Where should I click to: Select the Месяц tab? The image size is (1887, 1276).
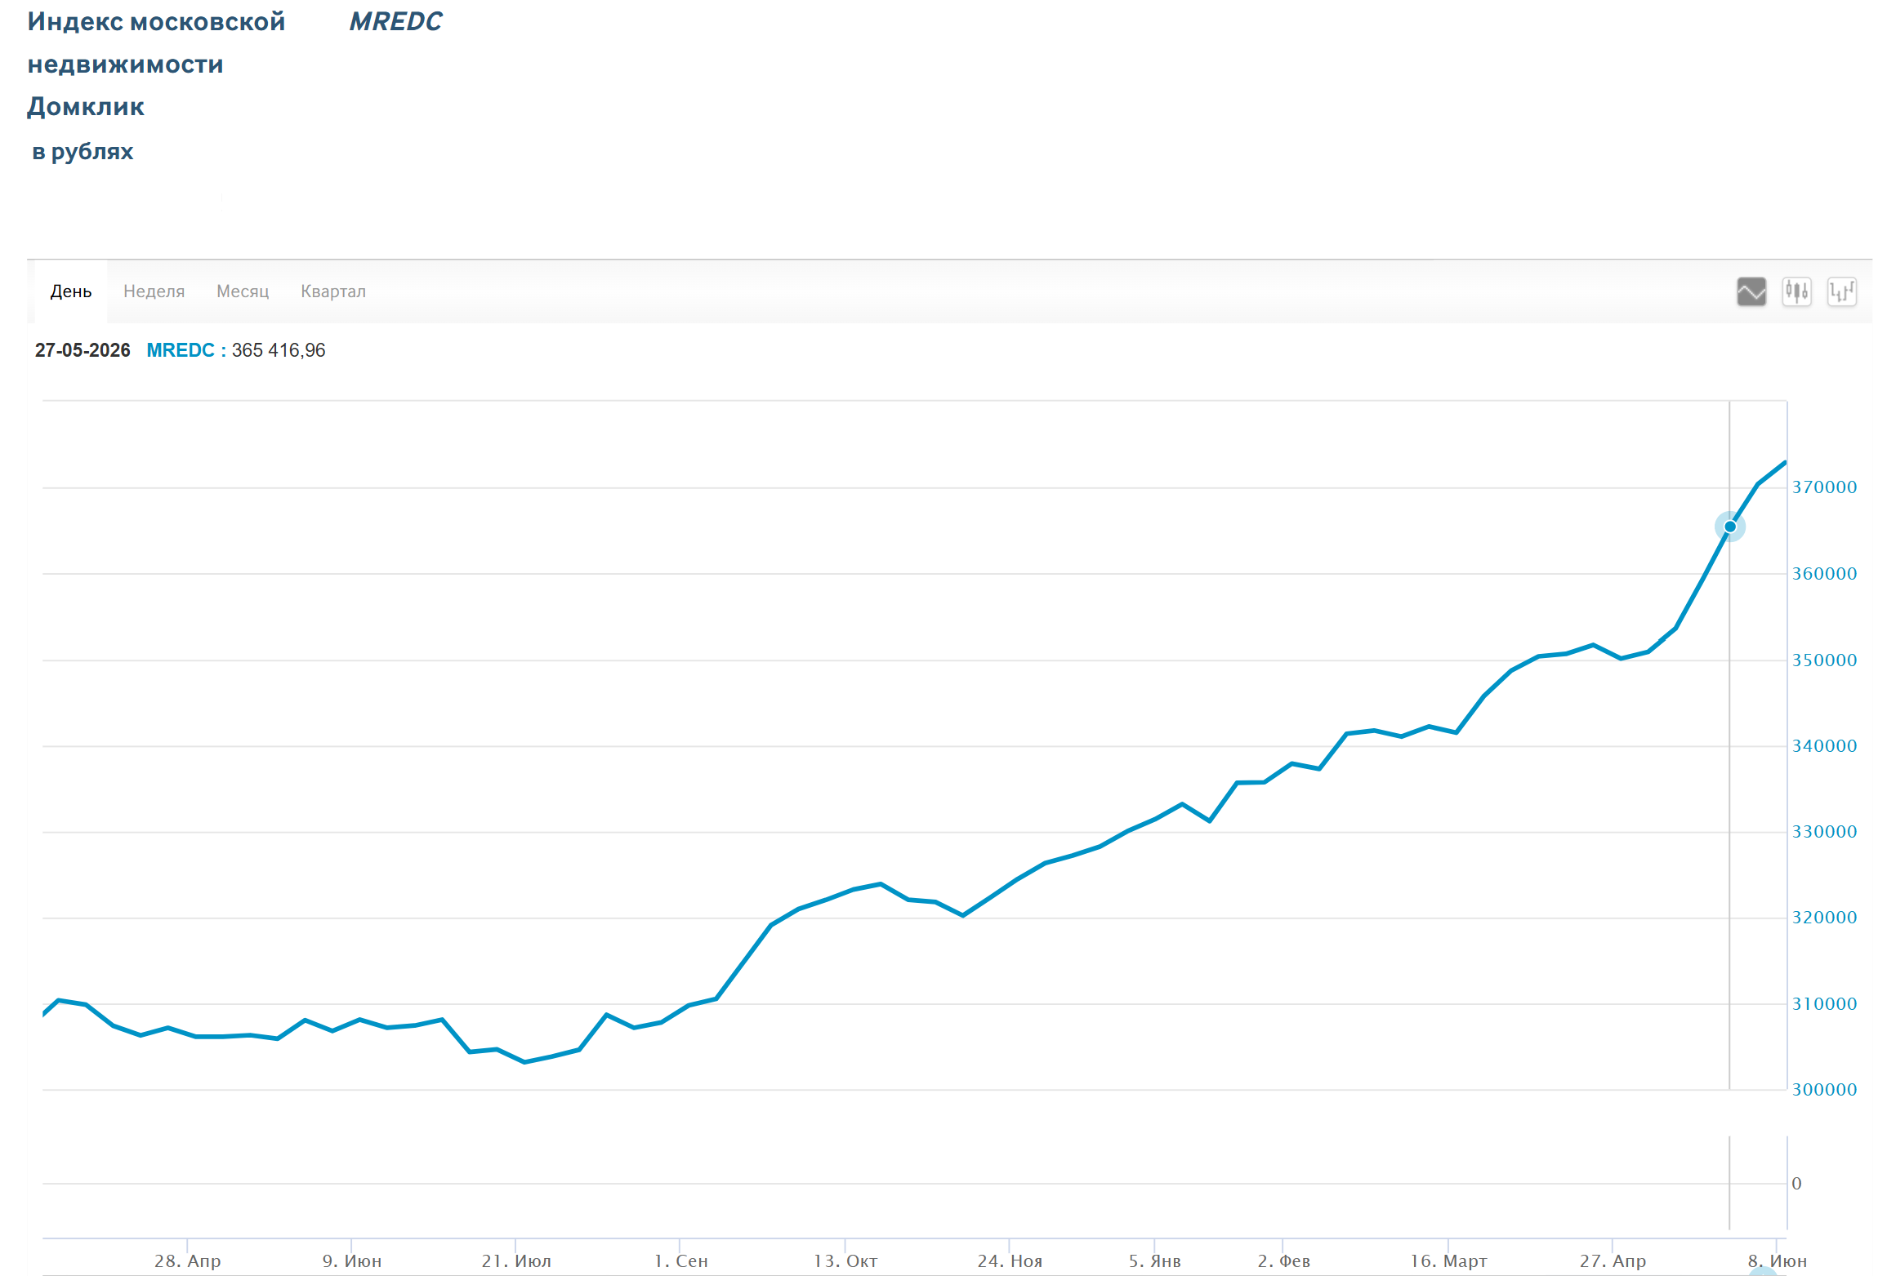(x=243, y=291)
